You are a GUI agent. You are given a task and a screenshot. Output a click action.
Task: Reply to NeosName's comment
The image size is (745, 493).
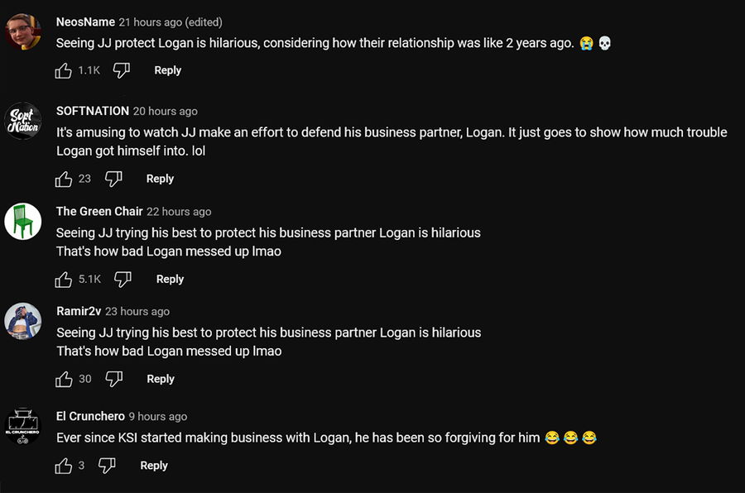coord(167,71)
